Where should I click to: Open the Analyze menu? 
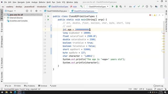pos(34,2)
